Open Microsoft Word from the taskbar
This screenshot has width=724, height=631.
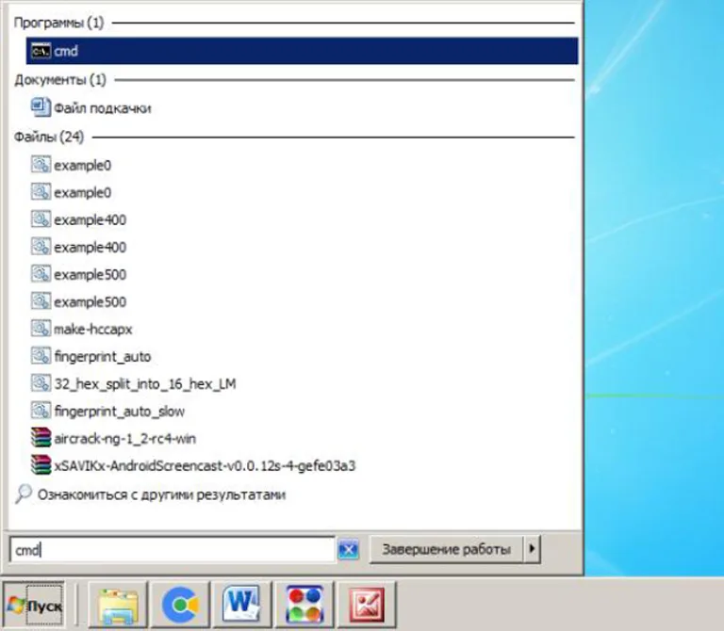point(242,605)
